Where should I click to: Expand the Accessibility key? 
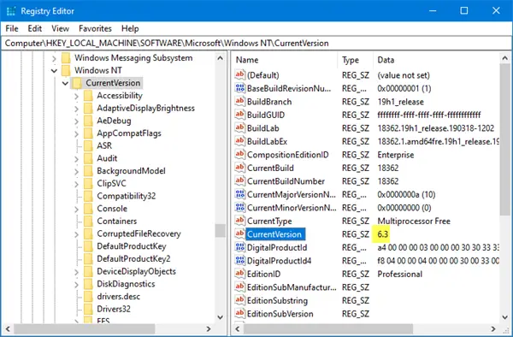[76, 96]
